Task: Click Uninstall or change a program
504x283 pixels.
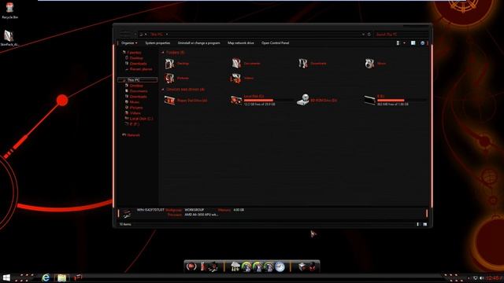Action: (199, 43)
